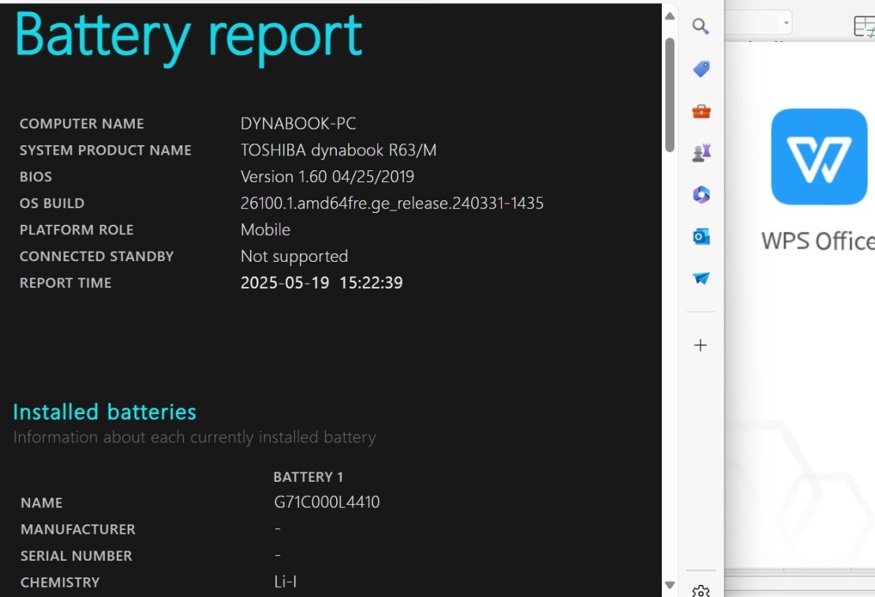This screenshot has width=875, height=597.
Task: Click the BIOS label
Action: (x=36, y=177)
